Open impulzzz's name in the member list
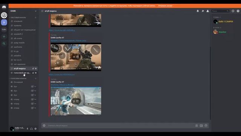The width and height of the screenshot is (241, 136). [222, 32]
